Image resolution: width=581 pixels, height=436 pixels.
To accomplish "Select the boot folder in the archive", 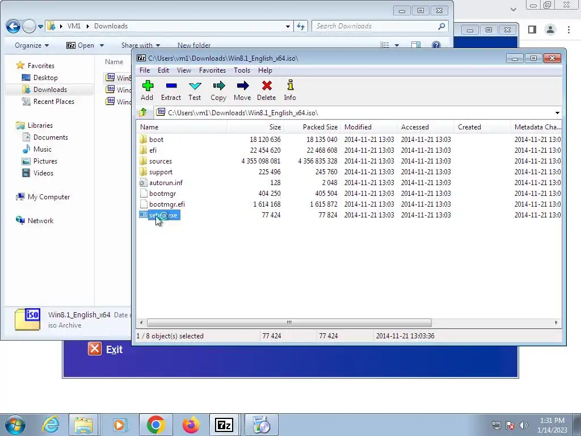I will [156, 140].
